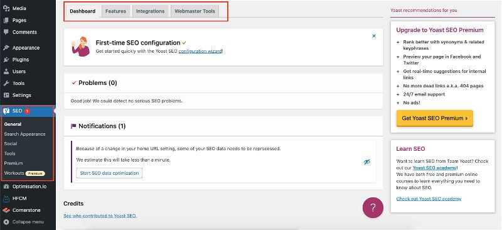Screen dimensions: 502x230
Task: Click '24/7 email support' list item
Action: [424, 94]
